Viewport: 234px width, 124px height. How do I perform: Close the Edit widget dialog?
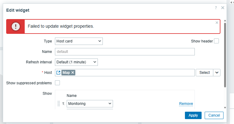coord(222,8)
